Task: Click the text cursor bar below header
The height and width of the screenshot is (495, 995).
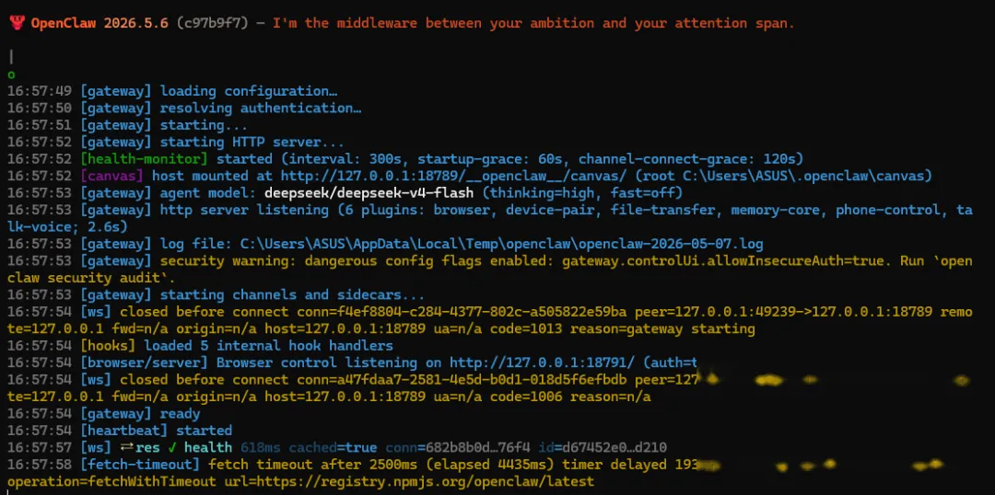Action: pyautogui.click(x=11, y=57)
